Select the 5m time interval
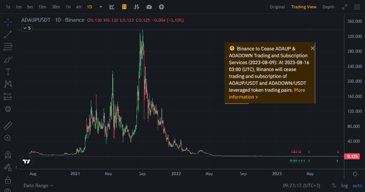The width and height of the screenshot is (365, 192). point(30,7)
